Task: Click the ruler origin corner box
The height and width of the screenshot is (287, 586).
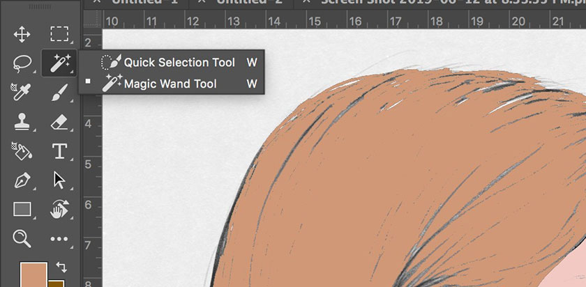Action: coord(93,19)
